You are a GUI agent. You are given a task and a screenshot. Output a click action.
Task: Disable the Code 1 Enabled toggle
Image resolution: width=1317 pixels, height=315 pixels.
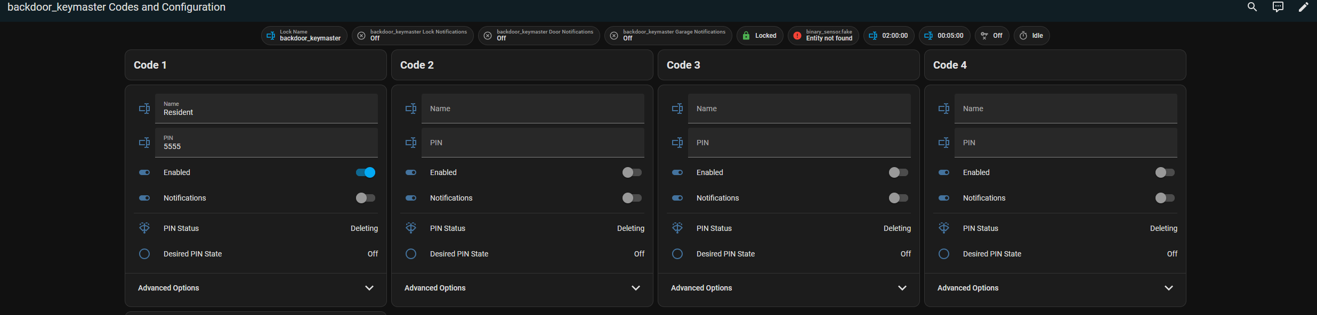pyautogui.click(x=366, y=172)
